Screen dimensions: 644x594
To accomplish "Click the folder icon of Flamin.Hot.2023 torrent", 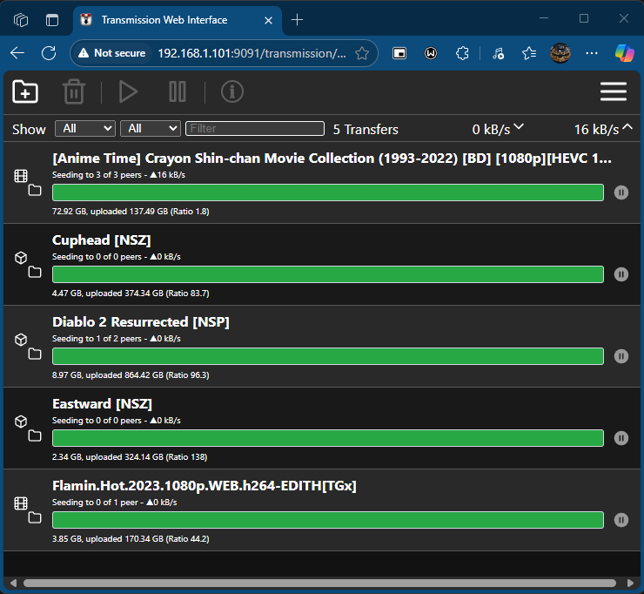I will click(35, 517).
